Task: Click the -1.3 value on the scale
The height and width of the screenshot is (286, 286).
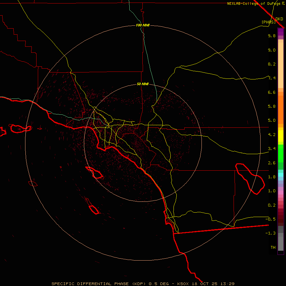Action: [x=271, y=233]
